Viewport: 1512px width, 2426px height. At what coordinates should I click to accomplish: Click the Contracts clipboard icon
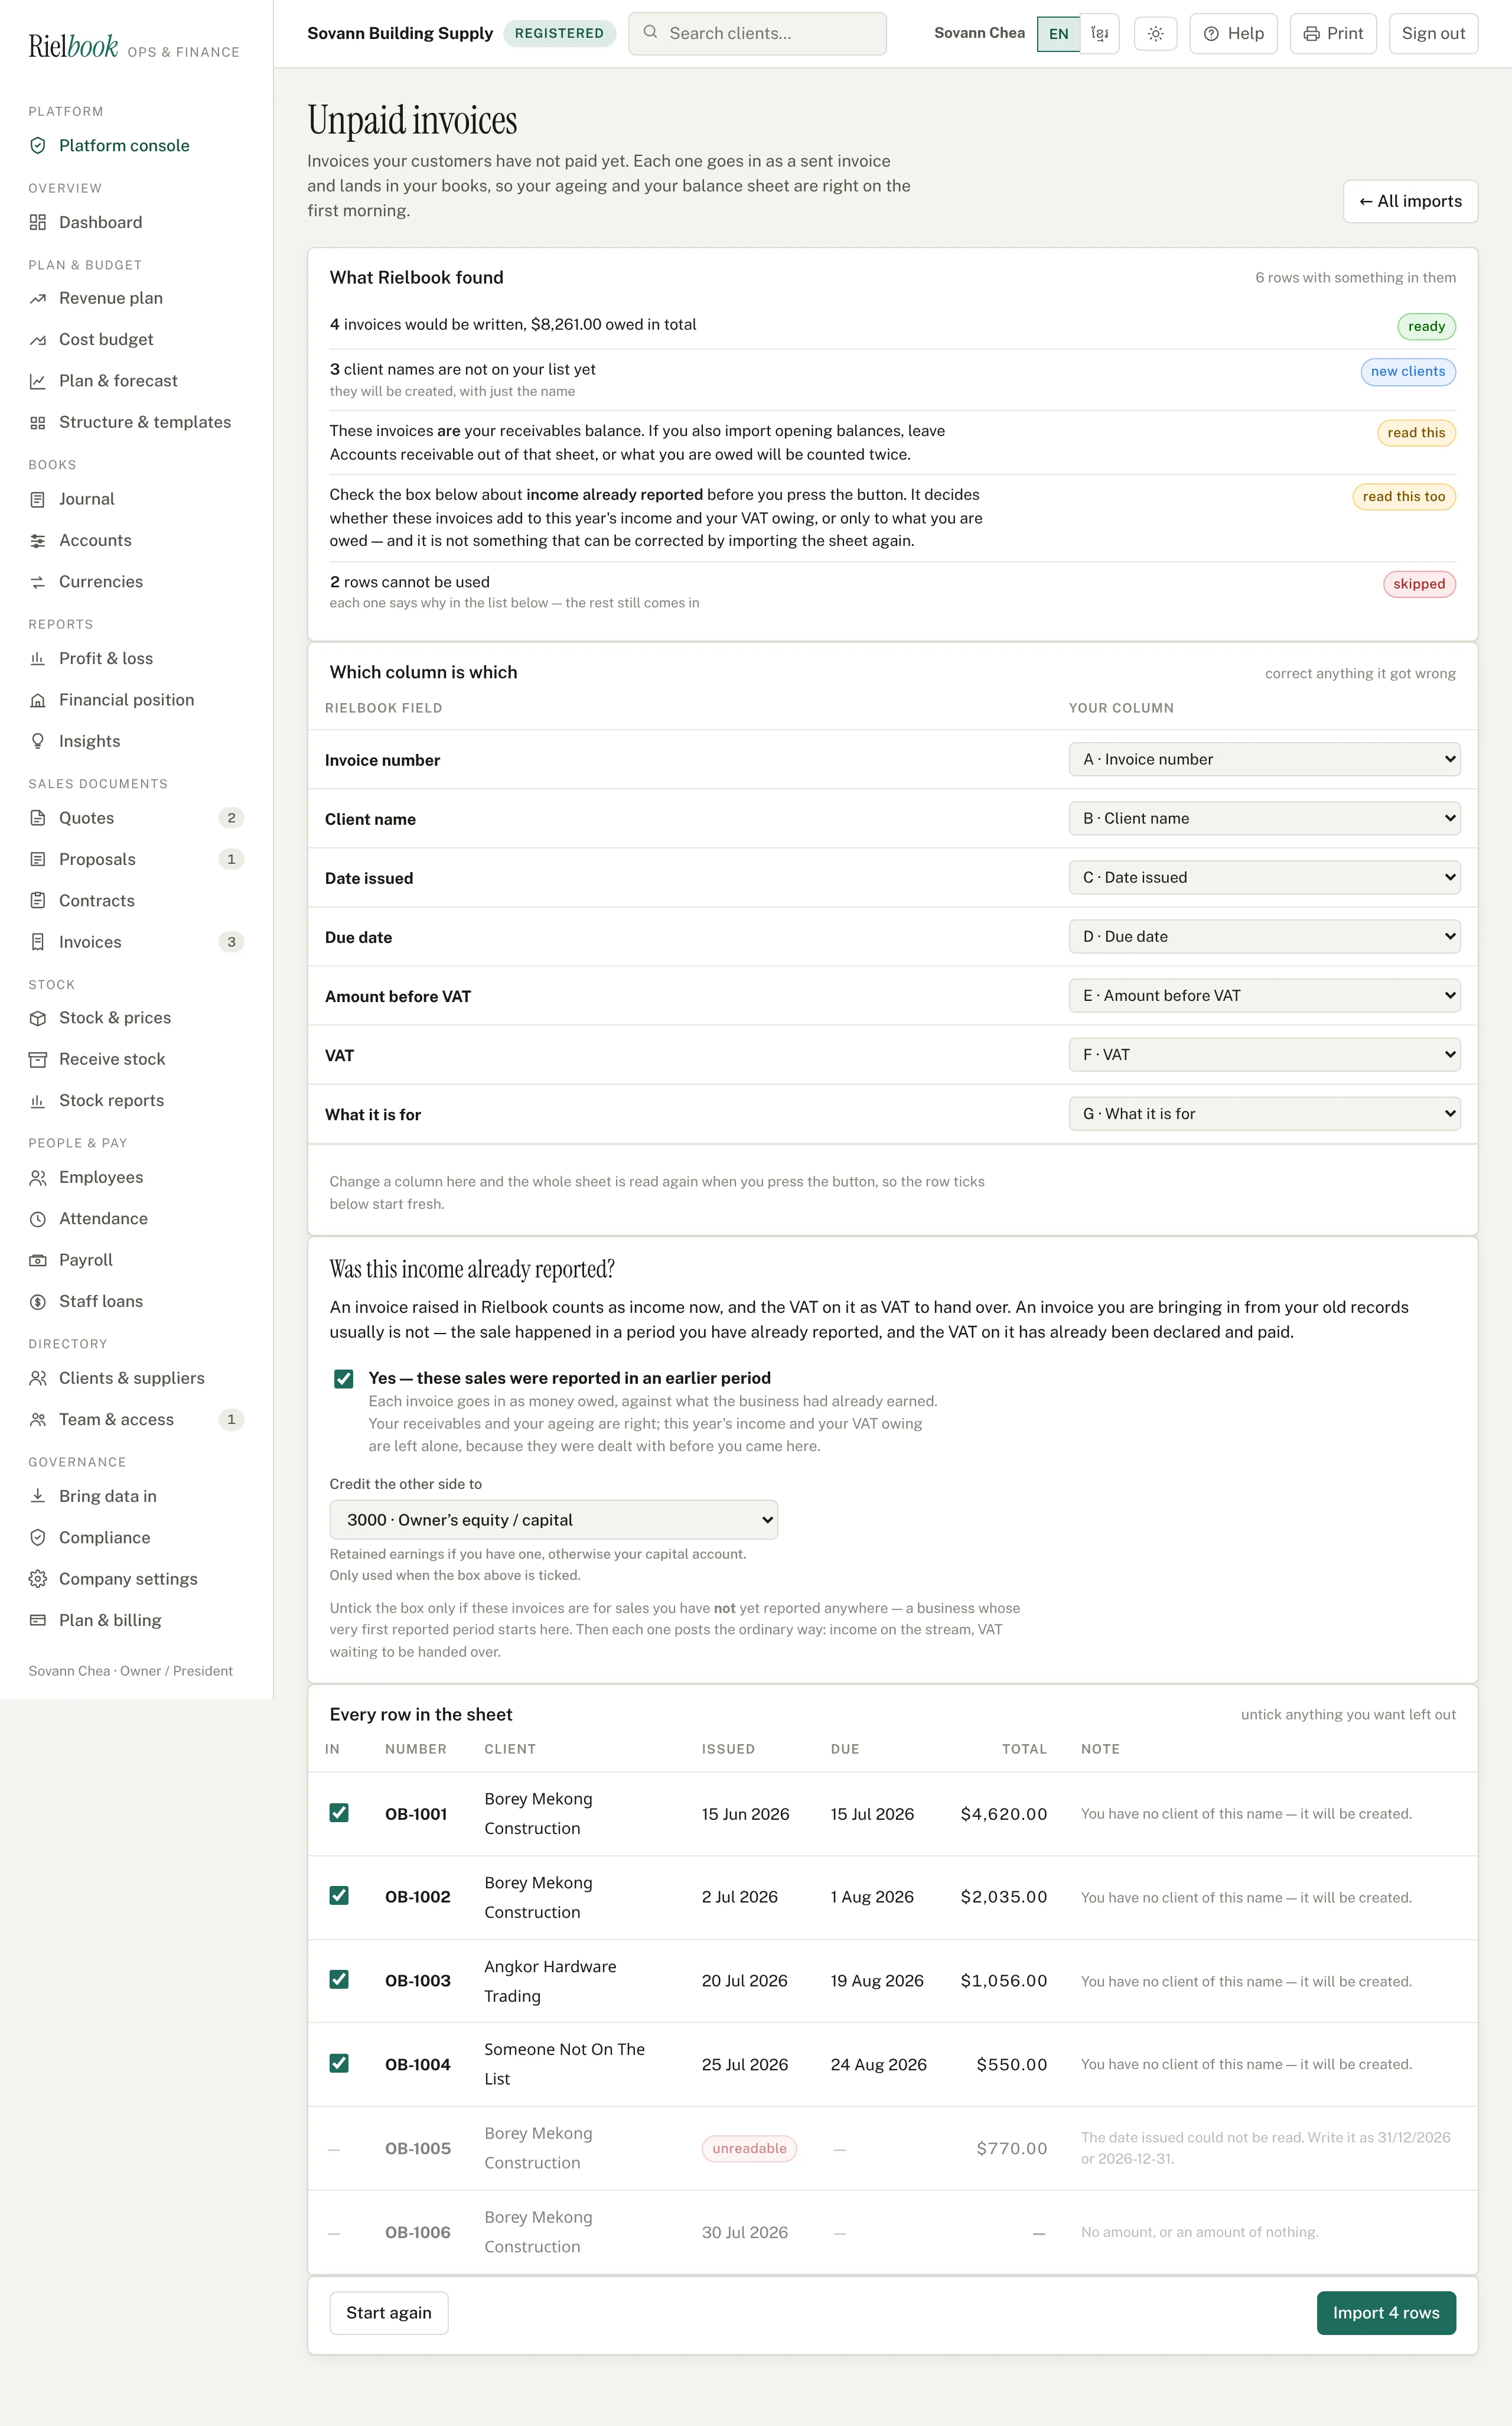tap(38, 900)
